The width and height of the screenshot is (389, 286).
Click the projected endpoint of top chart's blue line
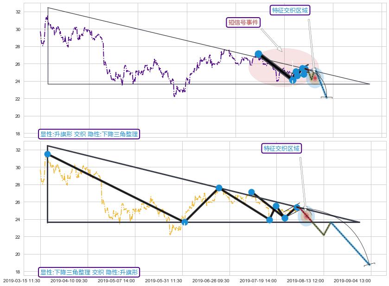click(326, 98)
